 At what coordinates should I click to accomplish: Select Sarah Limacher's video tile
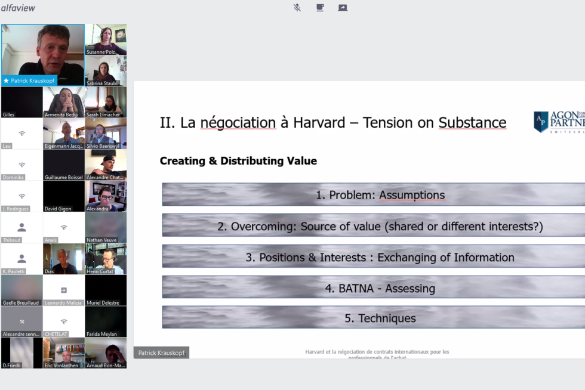pyautogui.click(x=106, y=102)
